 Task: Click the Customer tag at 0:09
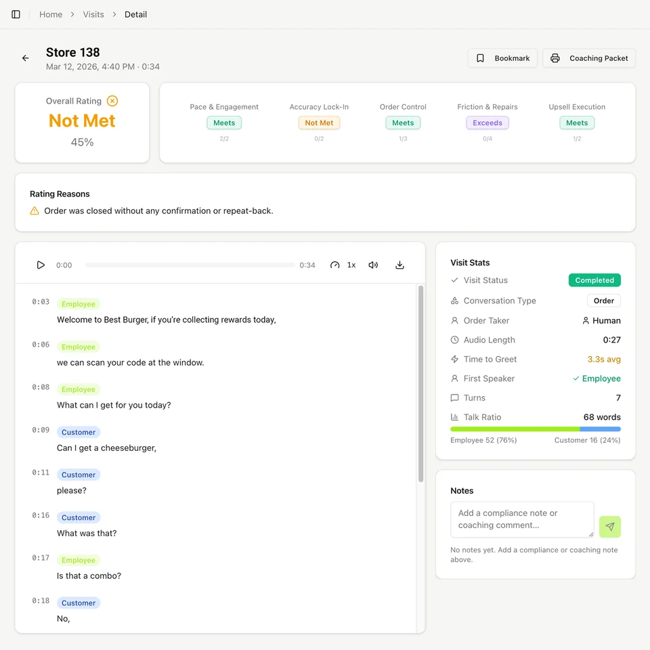[x=79, y=432]
